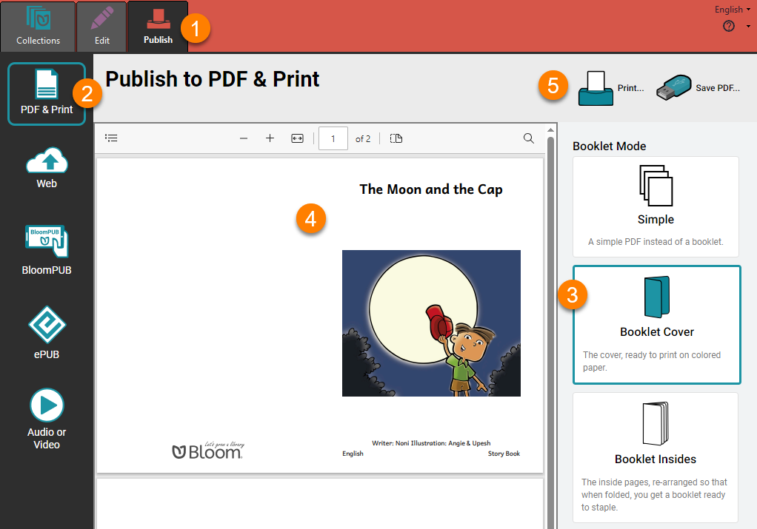757x529 pixels.
Task: Select the Booklet Insides mode
Action: [656, 457]
